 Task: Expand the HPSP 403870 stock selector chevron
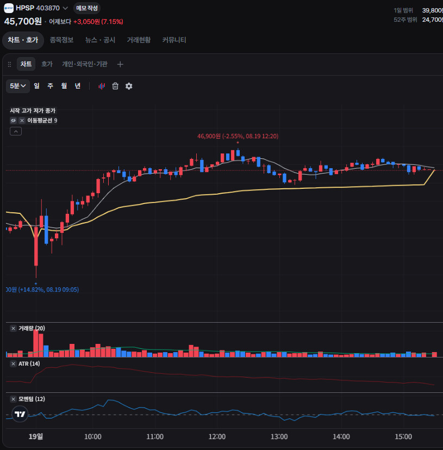click(65, 8)
